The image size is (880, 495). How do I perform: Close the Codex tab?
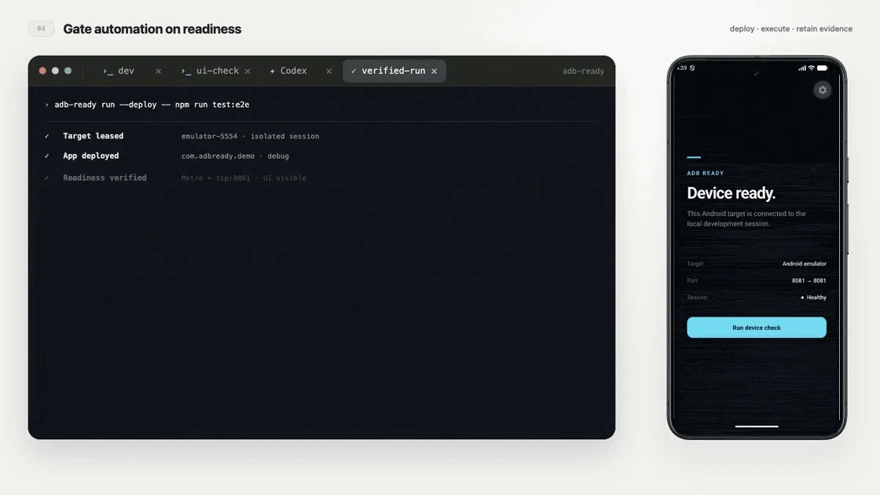(329, 71)
